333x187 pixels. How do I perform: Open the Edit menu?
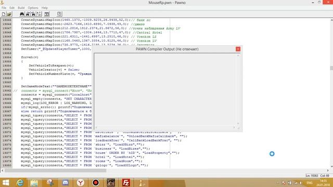click(12, 8)
